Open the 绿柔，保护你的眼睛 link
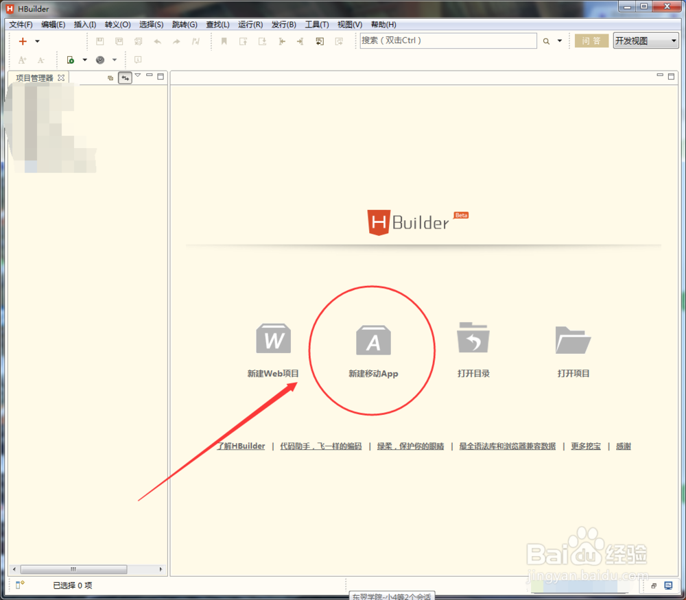This screenshot has width=686, height=600. click(410, 446)
